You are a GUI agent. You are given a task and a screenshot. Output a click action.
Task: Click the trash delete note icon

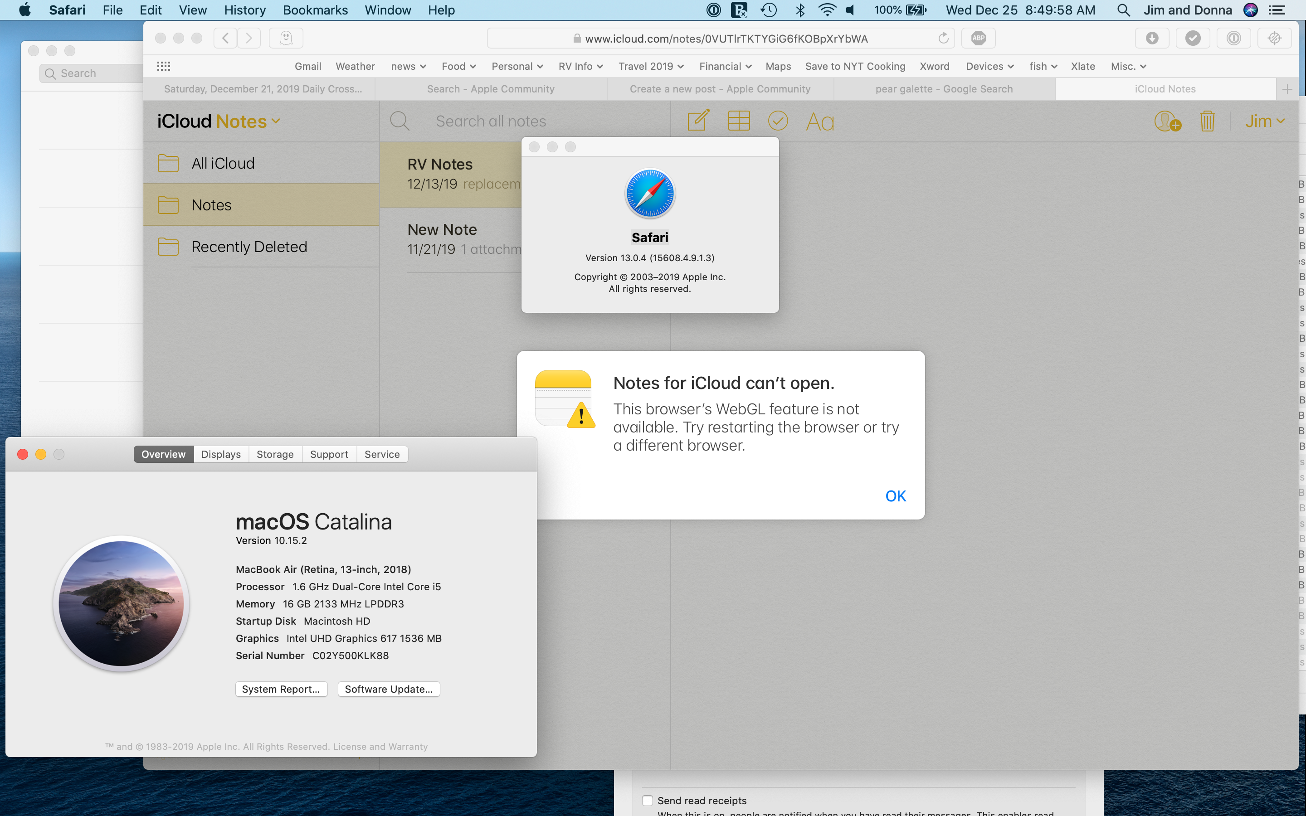1207,121
